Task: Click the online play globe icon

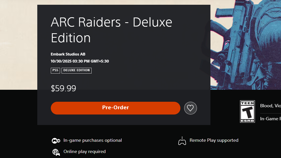Action: tap(56, 152)
